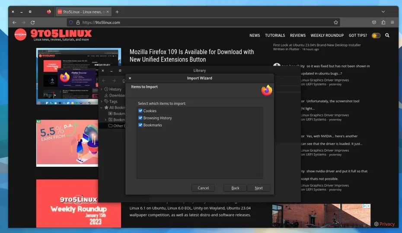The height and width of the screenshot is (233, 402).
Task: Click the Save to Pocket icon
Action: pos(374,23)
